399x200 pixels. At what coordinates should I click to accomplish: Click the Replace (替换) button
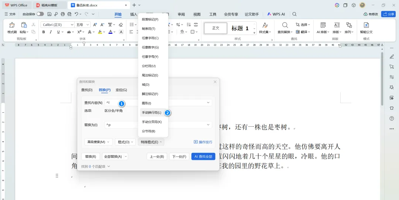[x=91, y=157]
